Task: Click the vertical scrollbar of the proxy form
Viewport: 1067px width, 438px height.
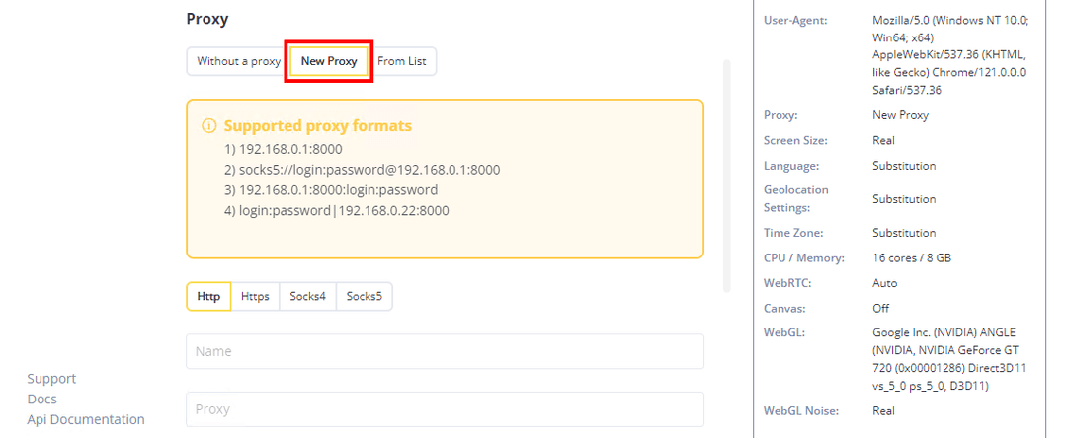Action: coord(728,178)
